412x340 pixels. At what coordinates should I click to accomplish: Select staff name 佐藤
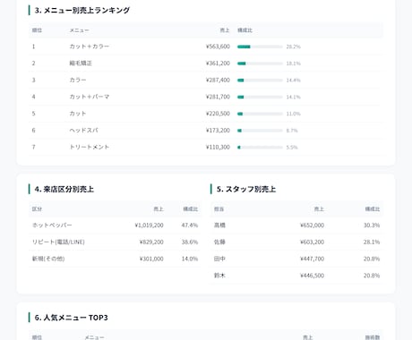point(219,242)
